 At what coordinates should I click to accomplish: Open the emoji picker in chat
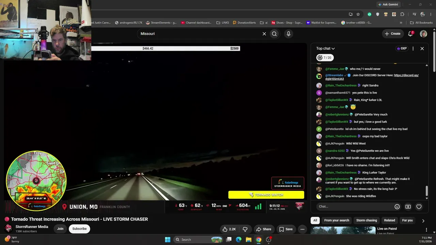pos(397,207)
